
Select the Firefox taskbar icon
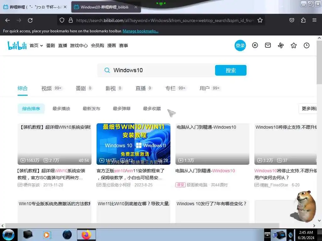[86, 235]
